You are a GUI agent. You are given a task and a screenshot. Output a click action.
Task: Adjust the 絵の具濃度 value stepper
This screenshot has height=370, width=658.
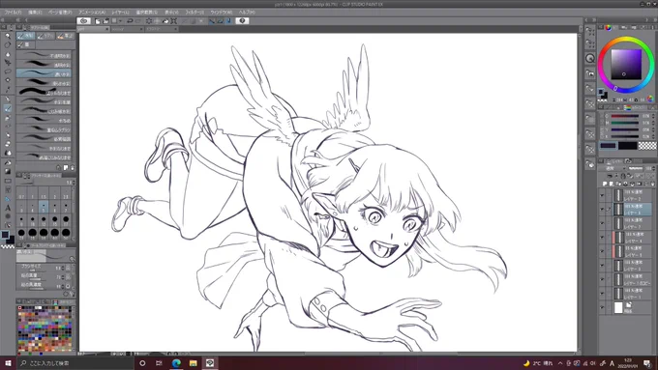pyautogui.click(x=63, y=287)
